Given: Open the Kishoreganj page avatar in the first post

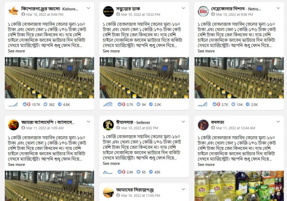Looking at the screenshot, I should coord(13,11).
